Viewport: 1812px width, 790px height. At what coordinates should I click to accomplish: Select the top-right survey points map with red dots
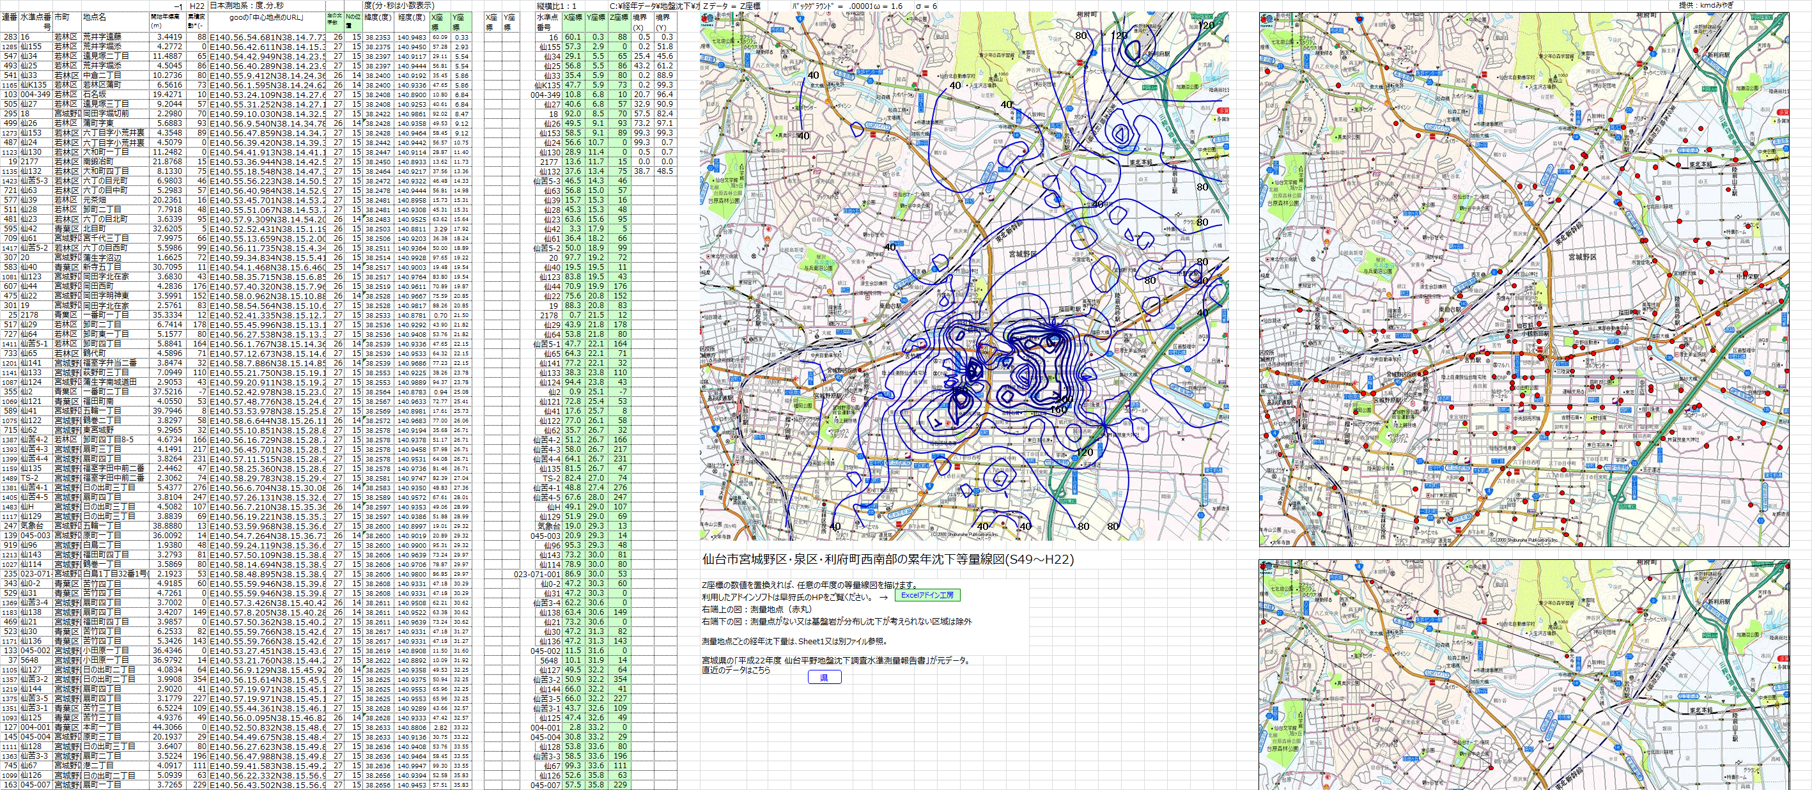pos(1524,279)
